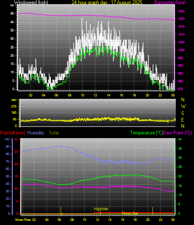Click the blue "Humidity" legend label
194x225 pixels.
36,133
